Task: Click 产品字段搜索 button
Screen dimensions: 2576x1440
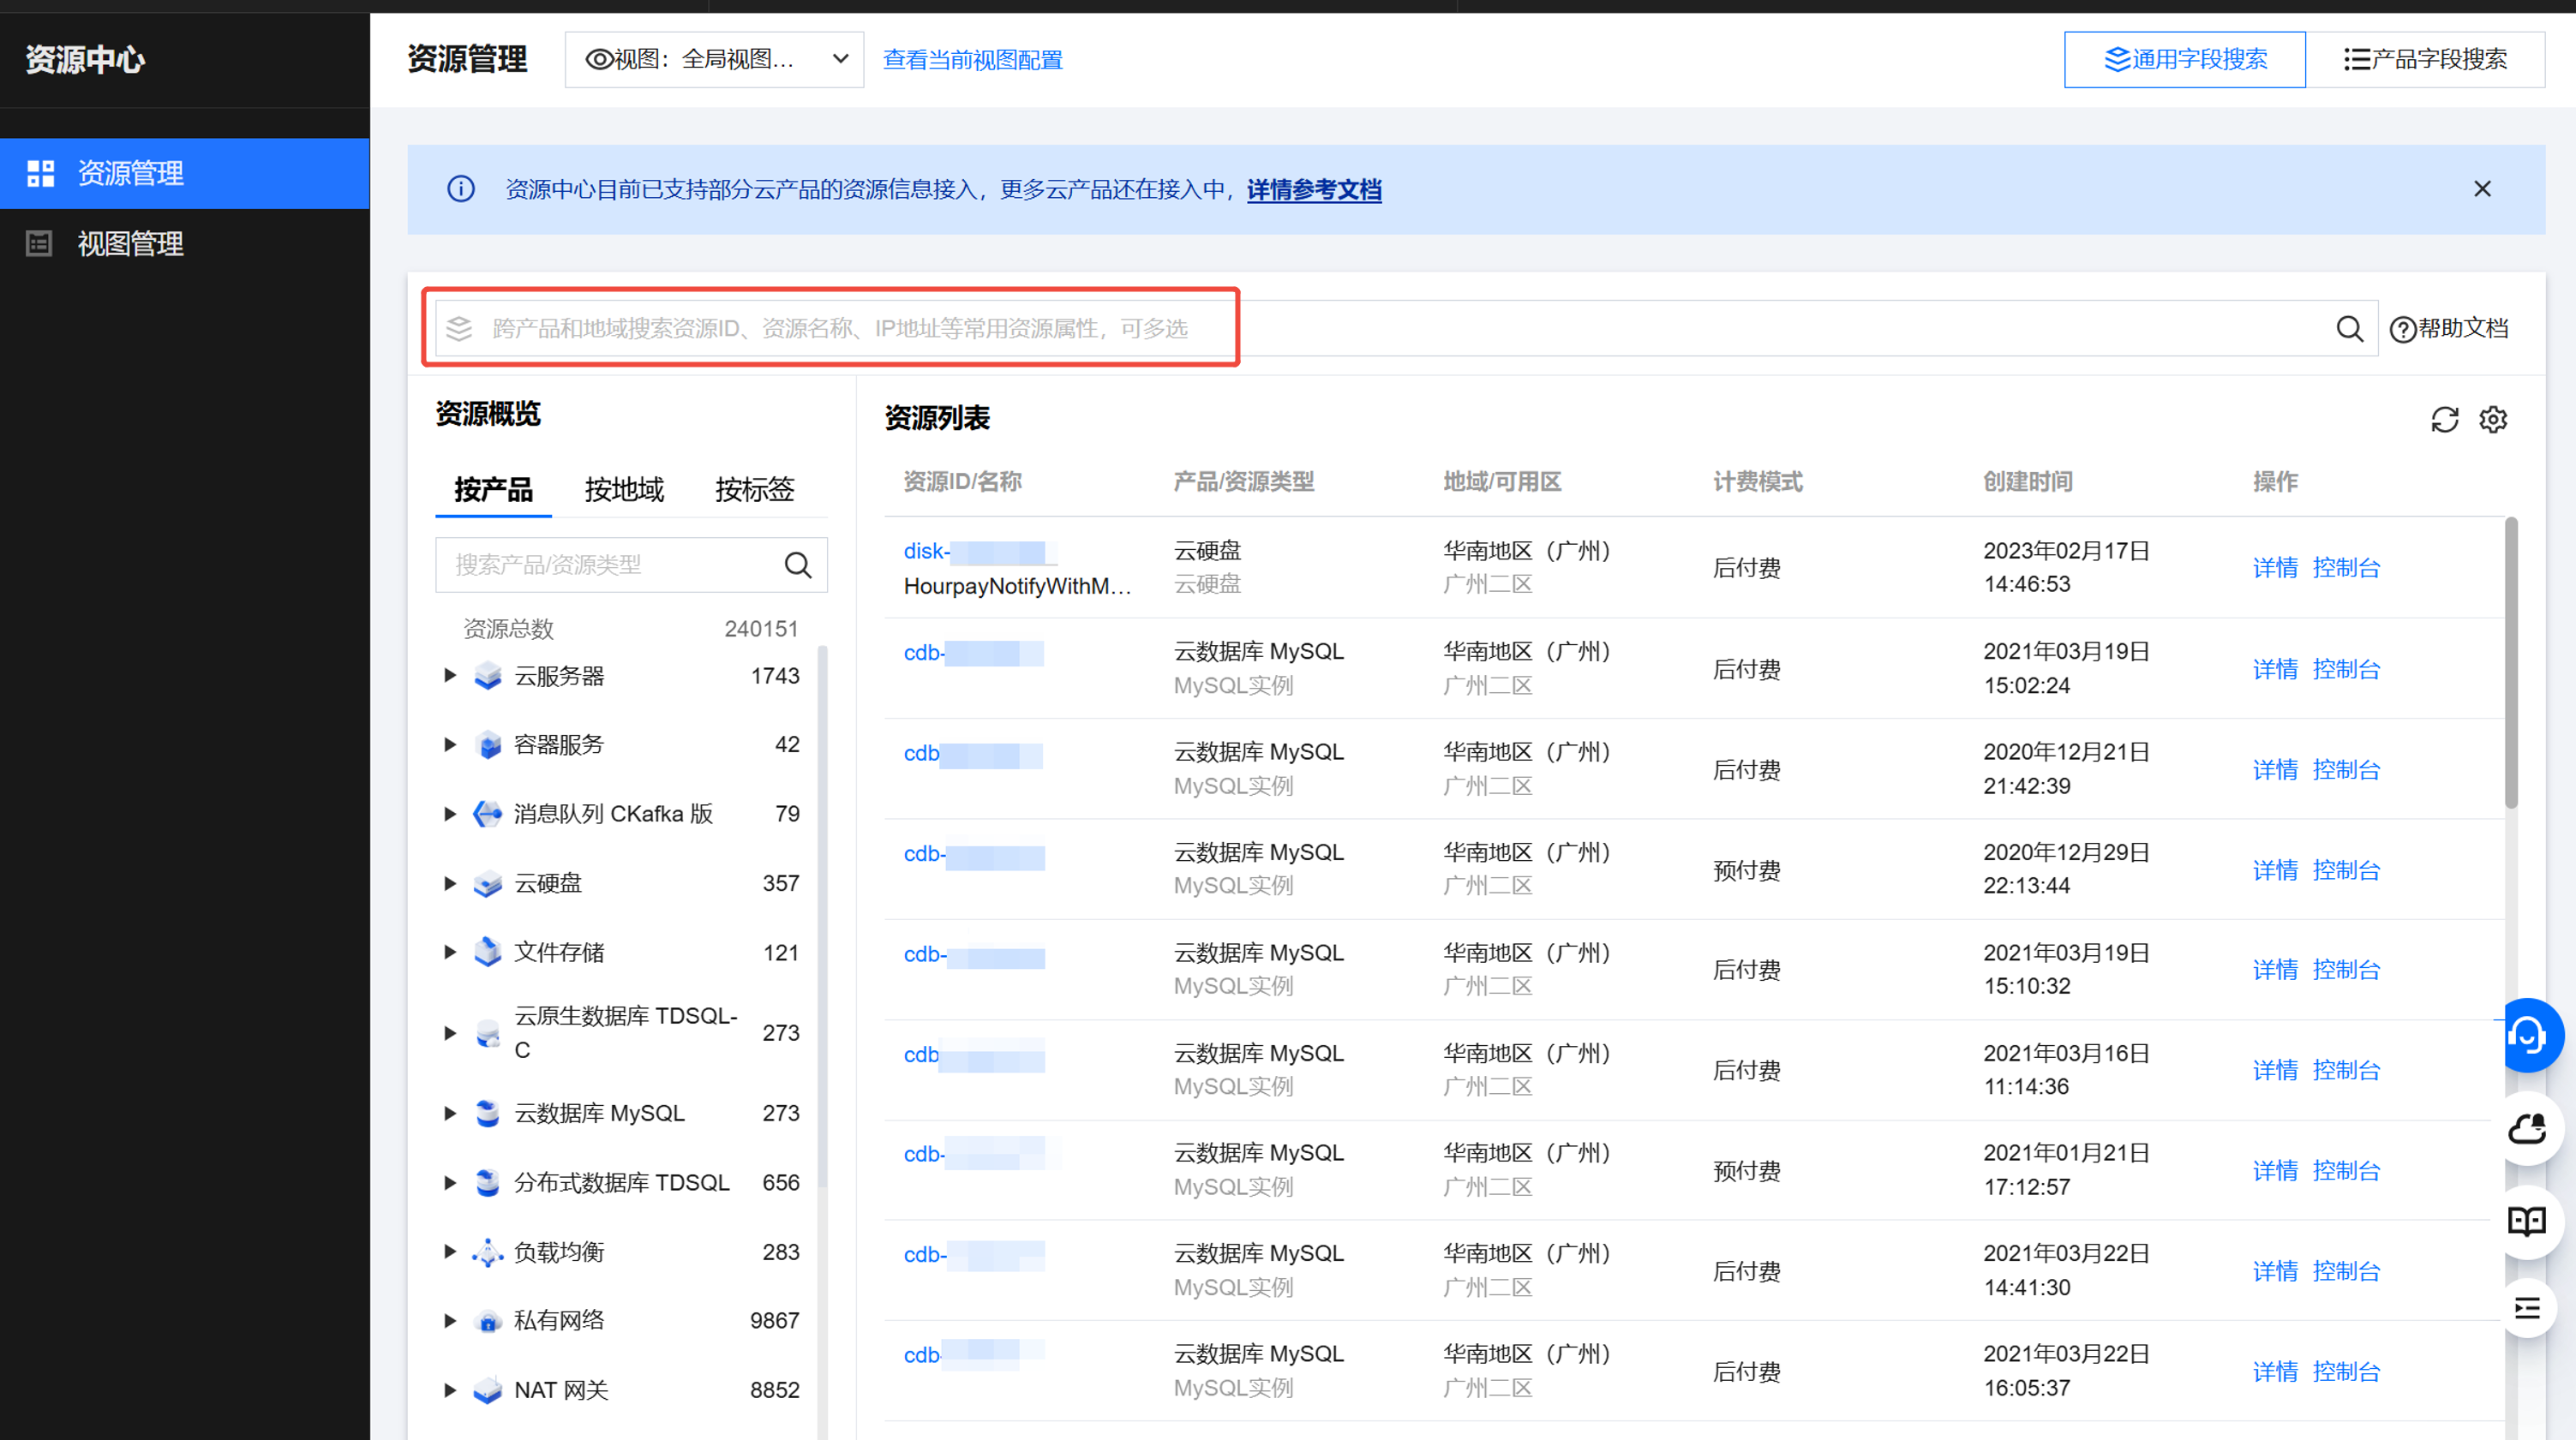Action: click(2425, 60)
